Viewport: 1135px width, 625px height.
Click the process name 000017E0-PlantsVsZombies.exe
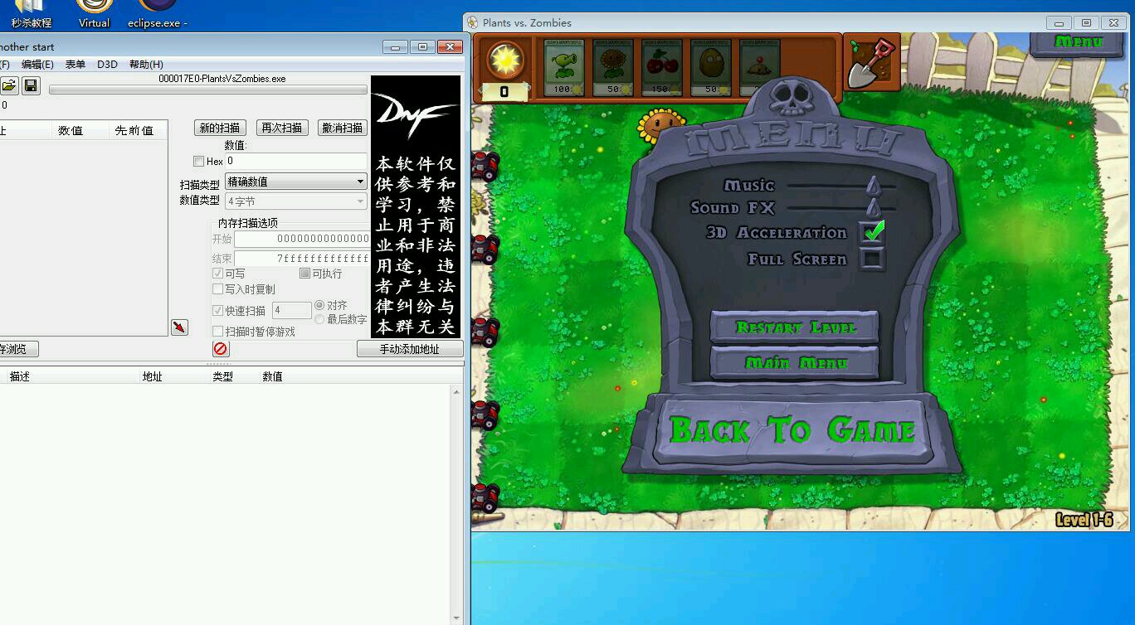(x=222, y=79)
